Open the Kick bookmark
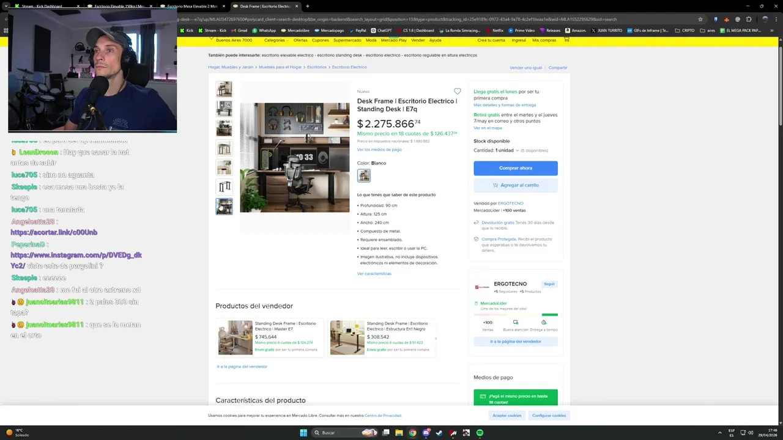 [187, 30]
